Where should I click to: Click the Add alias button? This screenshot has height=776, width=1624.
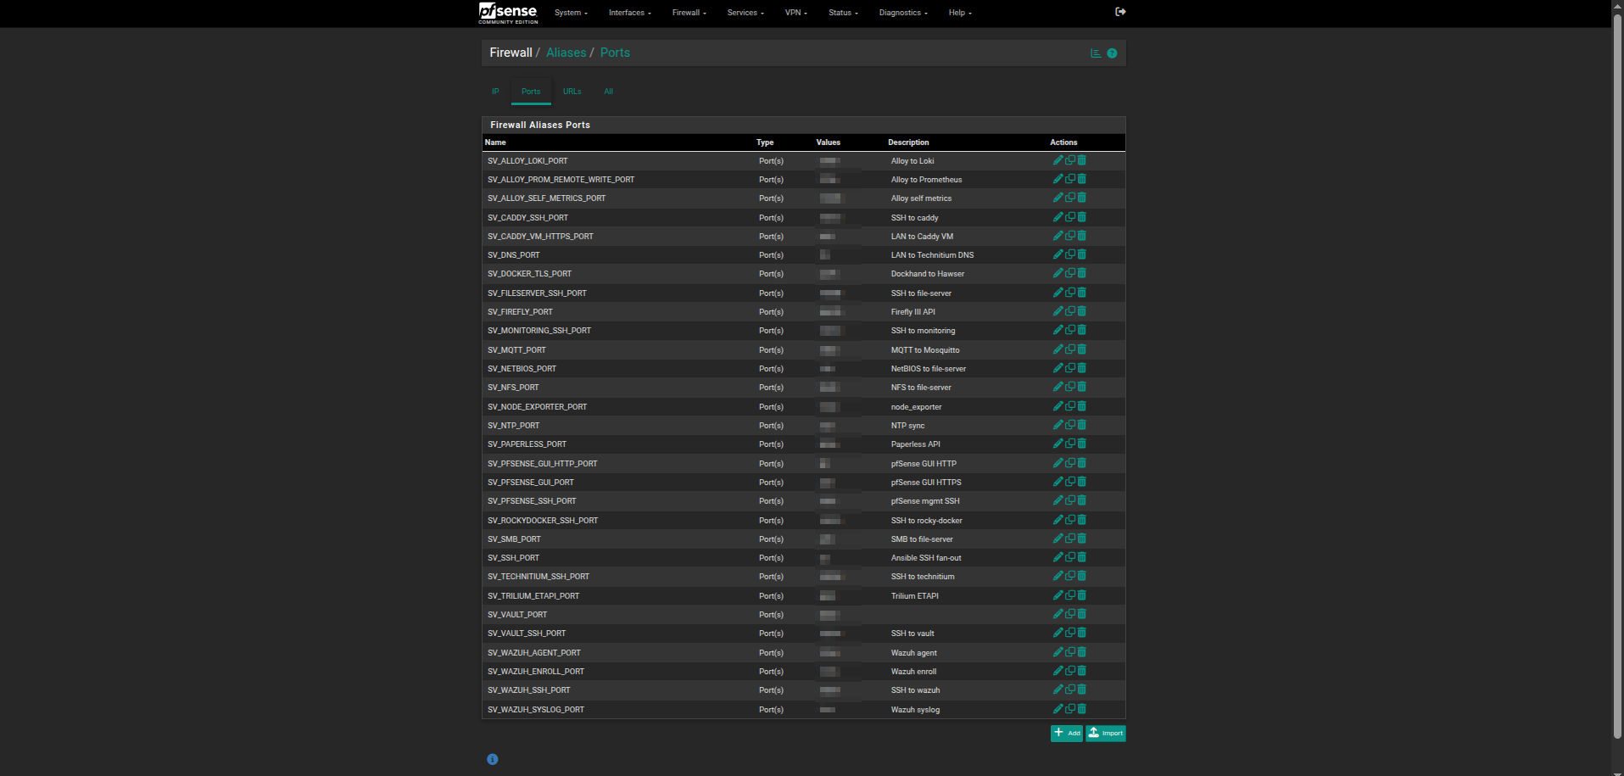coord(1067,733)
